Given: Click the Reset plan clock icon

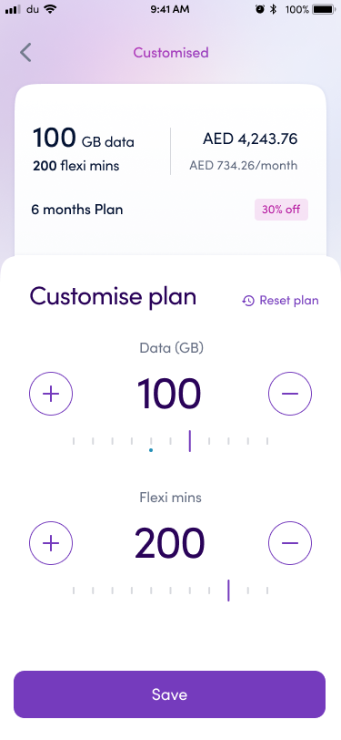Looking at the screenshot, I should point(248,301).
